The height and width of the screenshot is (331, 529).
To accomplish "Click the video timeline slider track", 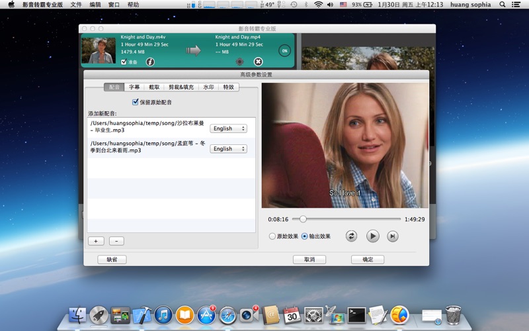I will coord(350,219).
